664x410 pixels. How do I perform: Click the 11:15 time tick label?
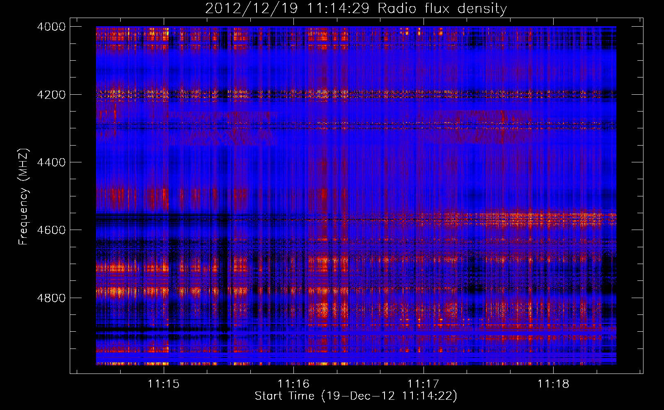point(164,384)
